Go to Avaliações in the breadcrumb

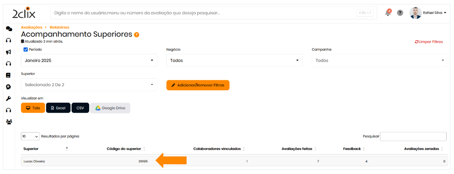click(31, 27)
